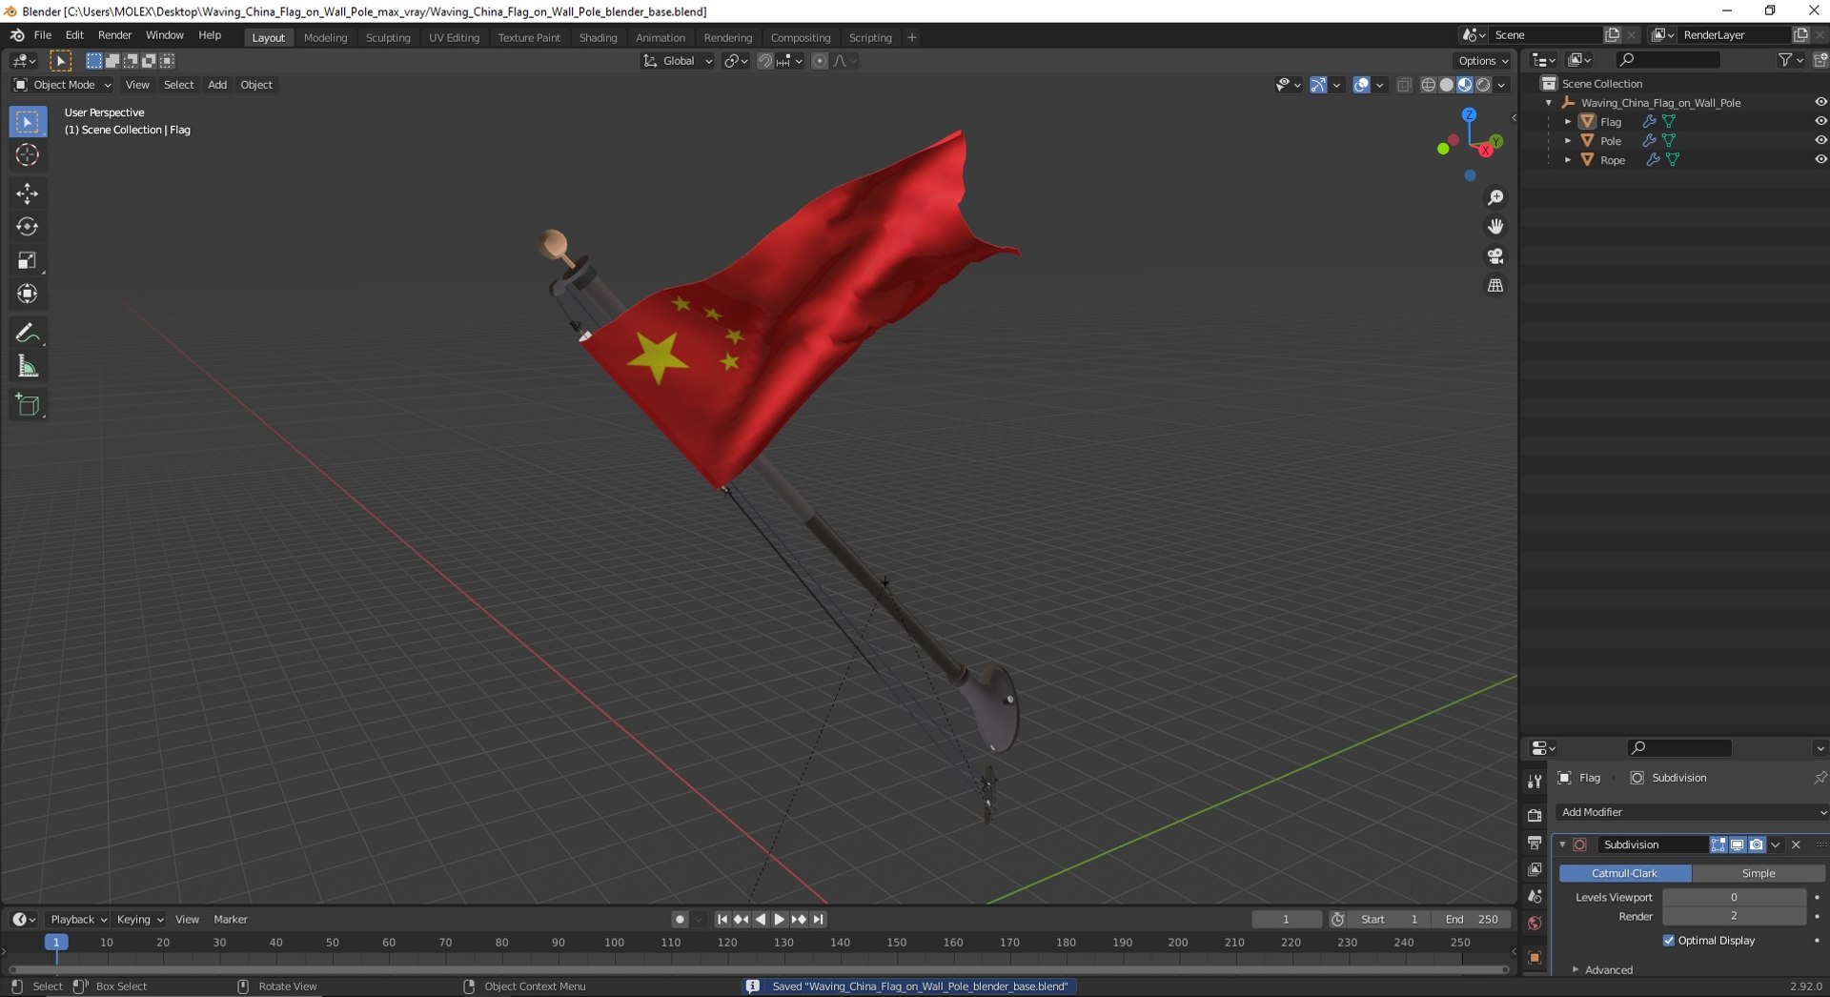
Task: Select the Catmull-Clark subdivision type button
Action: (1625, 873)
